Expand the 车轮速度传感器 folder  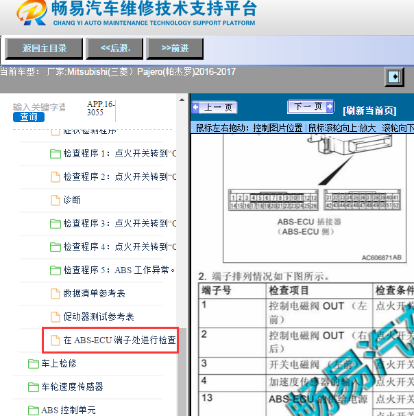[72, 386]
